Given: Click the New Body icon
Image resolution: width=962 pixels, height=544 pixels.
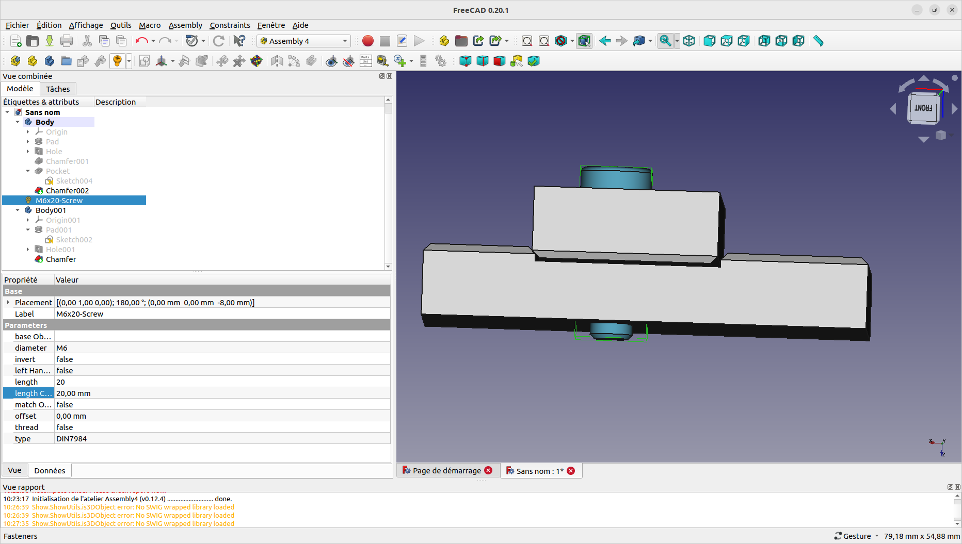Looking at the screenshot, I should pos(33,61).
